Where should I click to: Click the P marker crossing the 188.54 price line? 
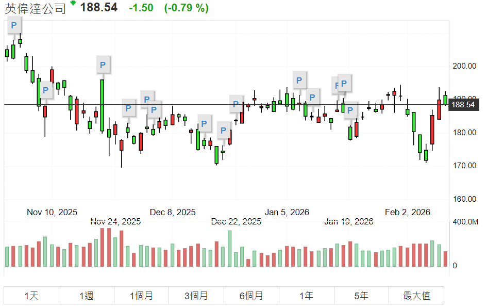pos(237,104)
